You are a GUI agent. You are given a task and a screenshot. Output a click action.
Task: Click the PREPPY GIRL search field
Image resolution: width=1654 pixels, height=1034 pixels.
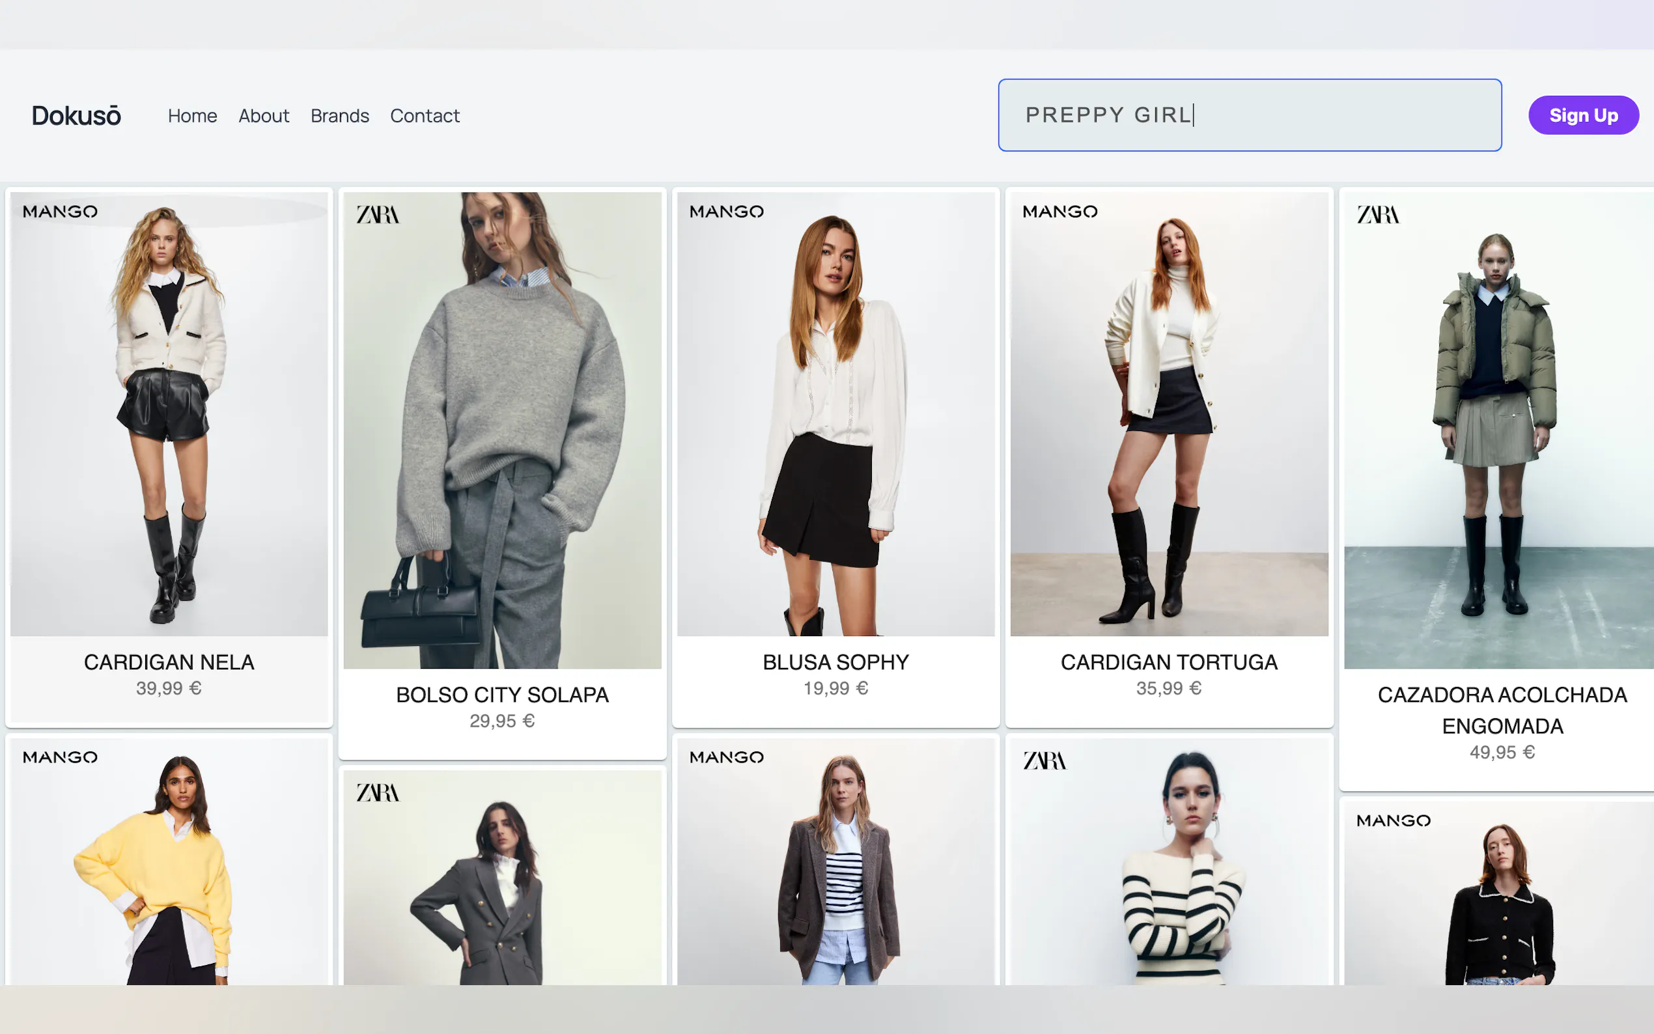coord(1248,115)
